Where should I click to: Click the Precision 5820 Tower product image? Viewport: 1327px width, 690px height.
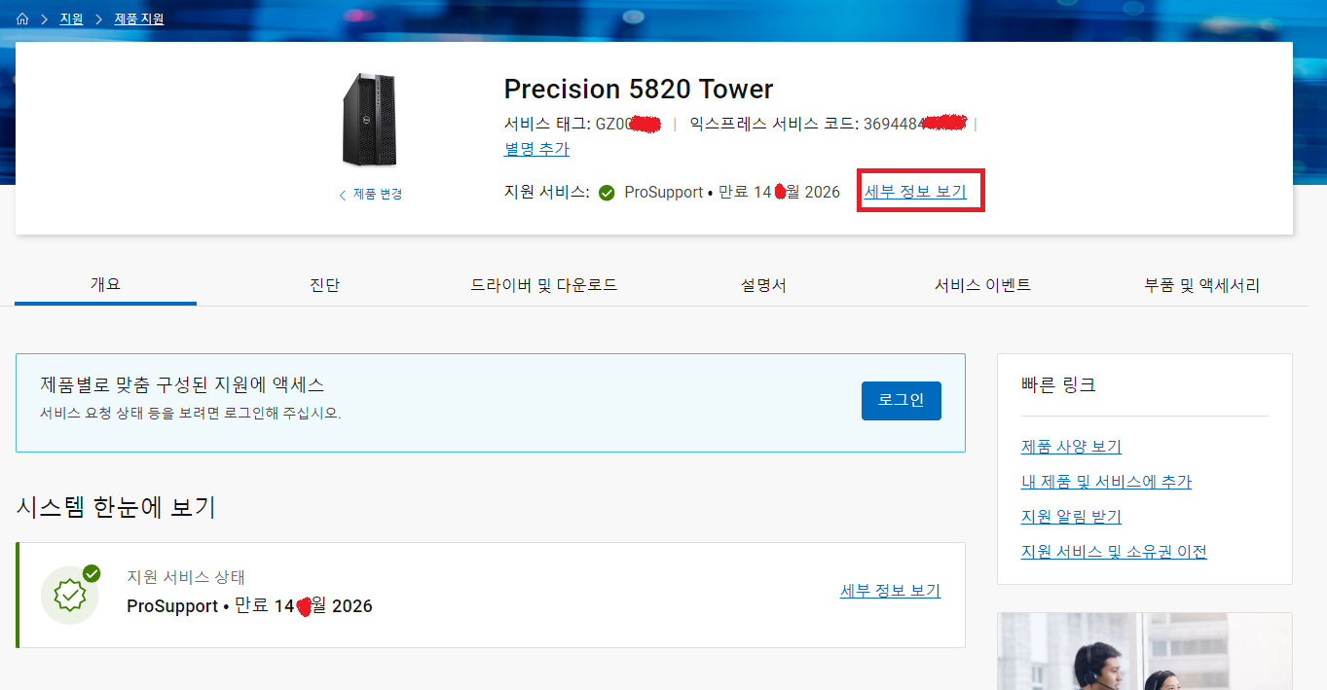tap(370, 120)
